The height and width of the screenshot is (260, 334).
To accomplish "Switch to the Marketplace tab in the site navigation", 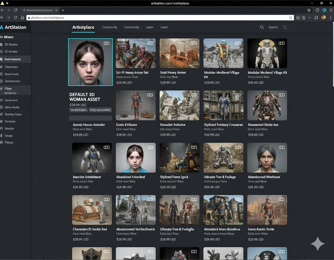I will (83, 27).
